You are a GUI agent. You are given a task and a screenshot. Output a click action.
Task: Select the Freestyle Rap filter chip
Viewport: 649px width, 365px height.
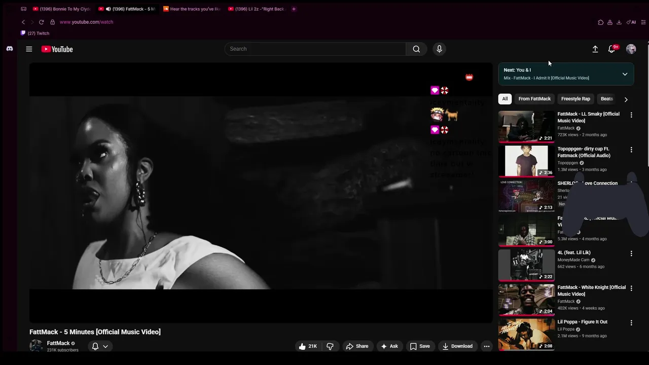pos(575,99)
